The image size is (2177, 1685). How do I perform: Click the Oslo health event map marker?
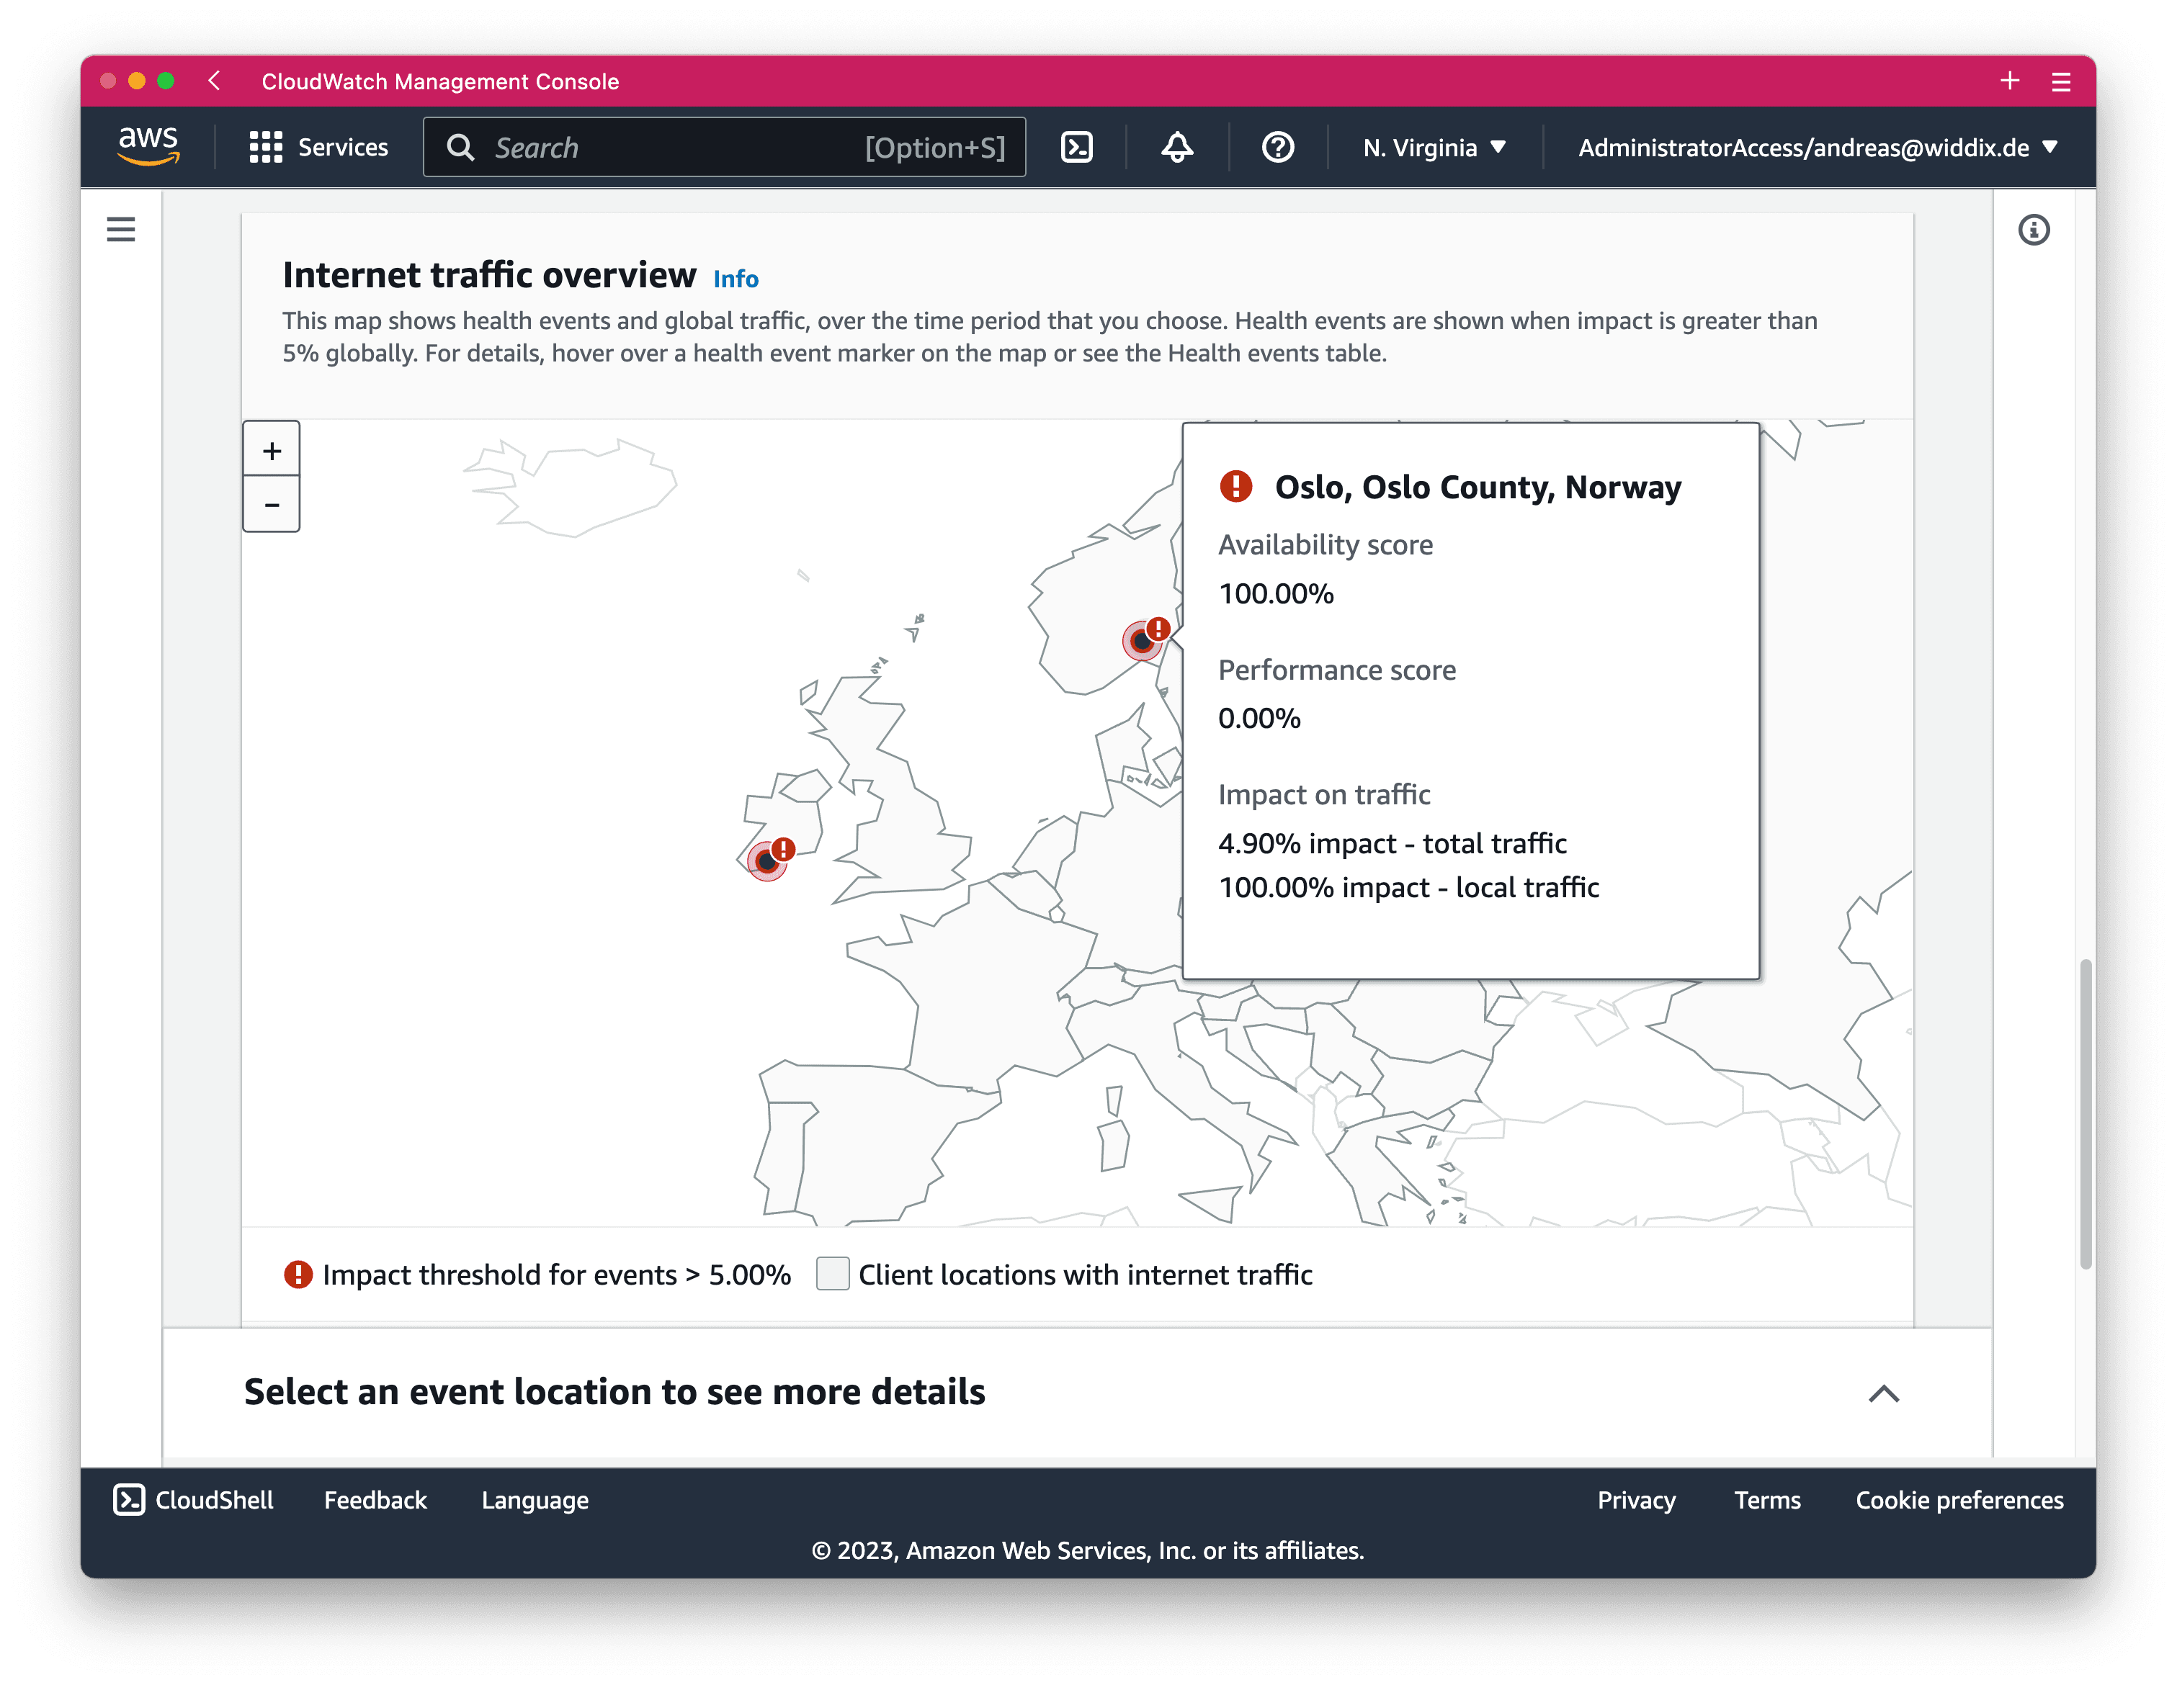(x=1143, y=641)
